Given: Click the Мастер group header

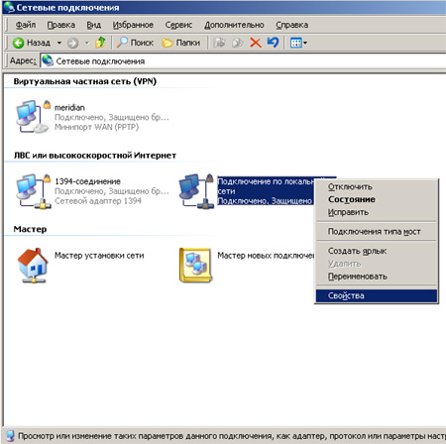Looking at the screenshot, I should click(x=30, y=229).
